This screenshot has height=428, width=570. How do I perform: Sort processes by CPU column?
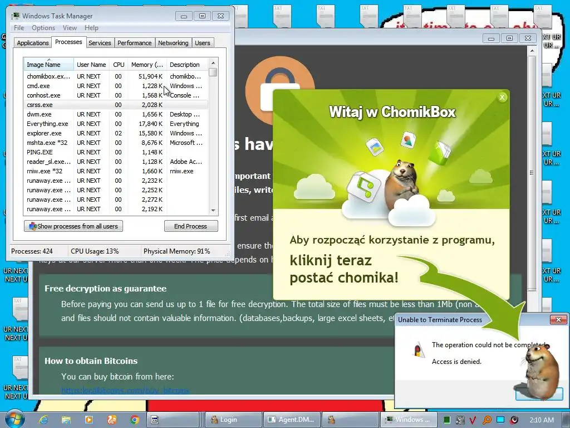click(x=119, y=65)
